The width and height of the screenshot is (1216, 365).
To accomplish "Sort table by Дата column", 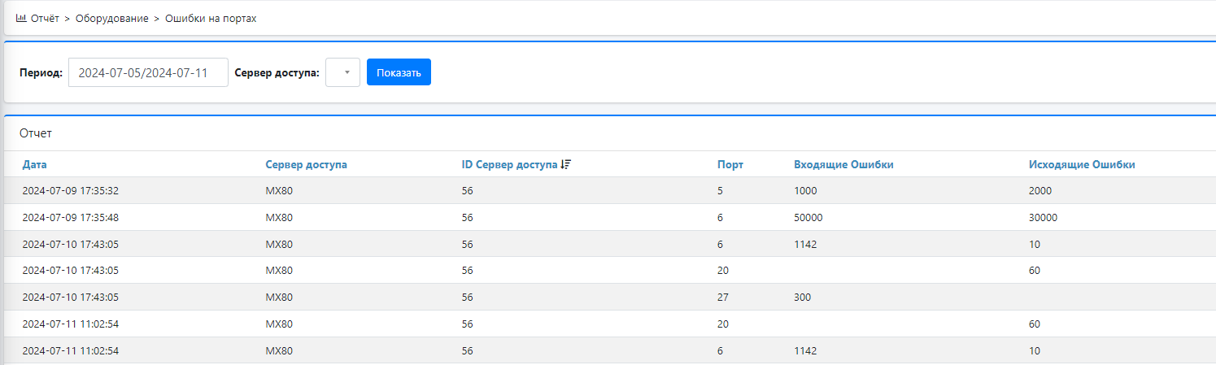I will [35, 164].
